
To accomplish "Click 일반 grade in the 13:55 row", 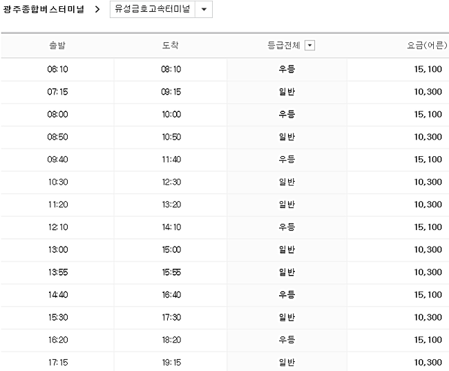I will 287,272.
